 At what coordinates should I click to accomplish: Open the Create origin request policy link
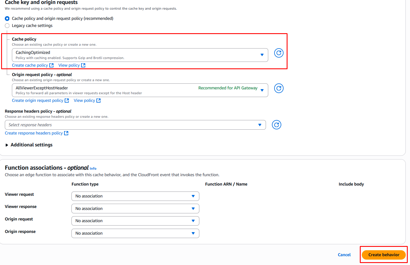(x=37, y=100)
